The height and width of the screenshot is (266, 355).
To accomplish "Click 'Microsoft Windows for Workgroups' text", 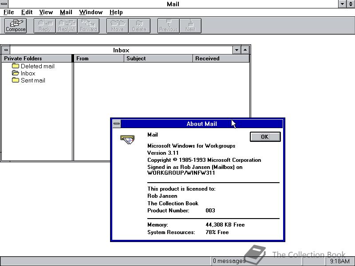I will click(x=191, y=146).
